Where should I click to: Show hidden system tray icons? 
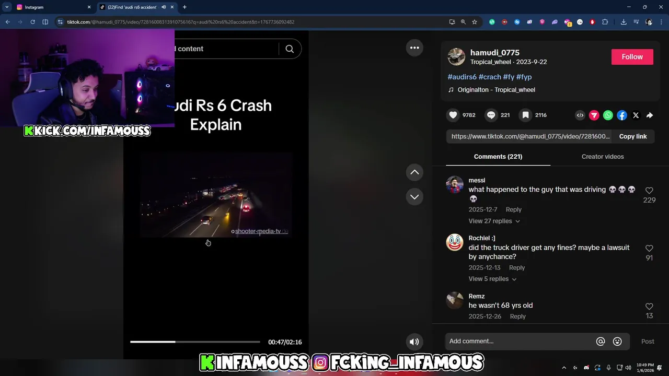[564, 368]
